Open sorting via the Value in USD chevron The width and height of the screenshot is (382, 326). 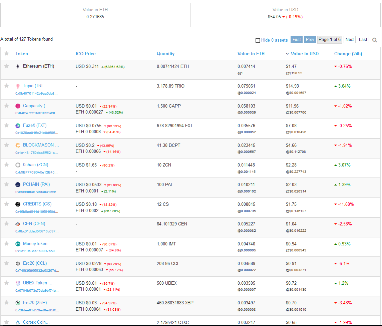pyautogui.click(x=287, y=54)
